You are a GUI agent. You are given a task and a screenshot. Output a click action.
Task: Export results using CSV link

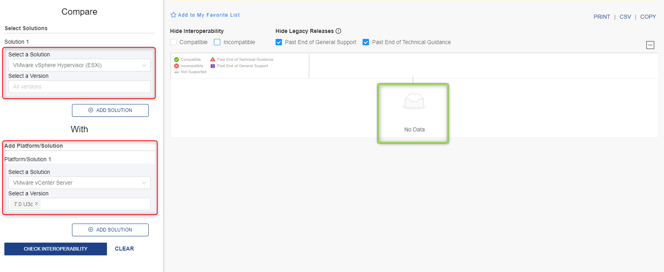click(x=625, y=17)
